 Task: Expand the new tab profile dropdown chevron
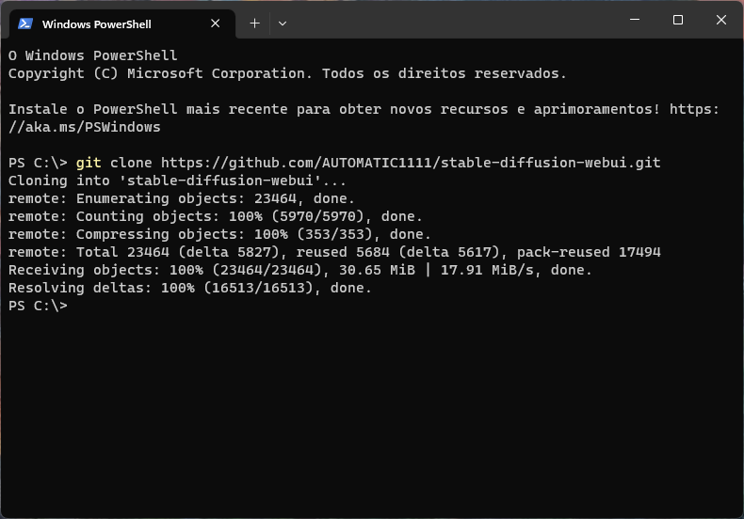point(283,24)
